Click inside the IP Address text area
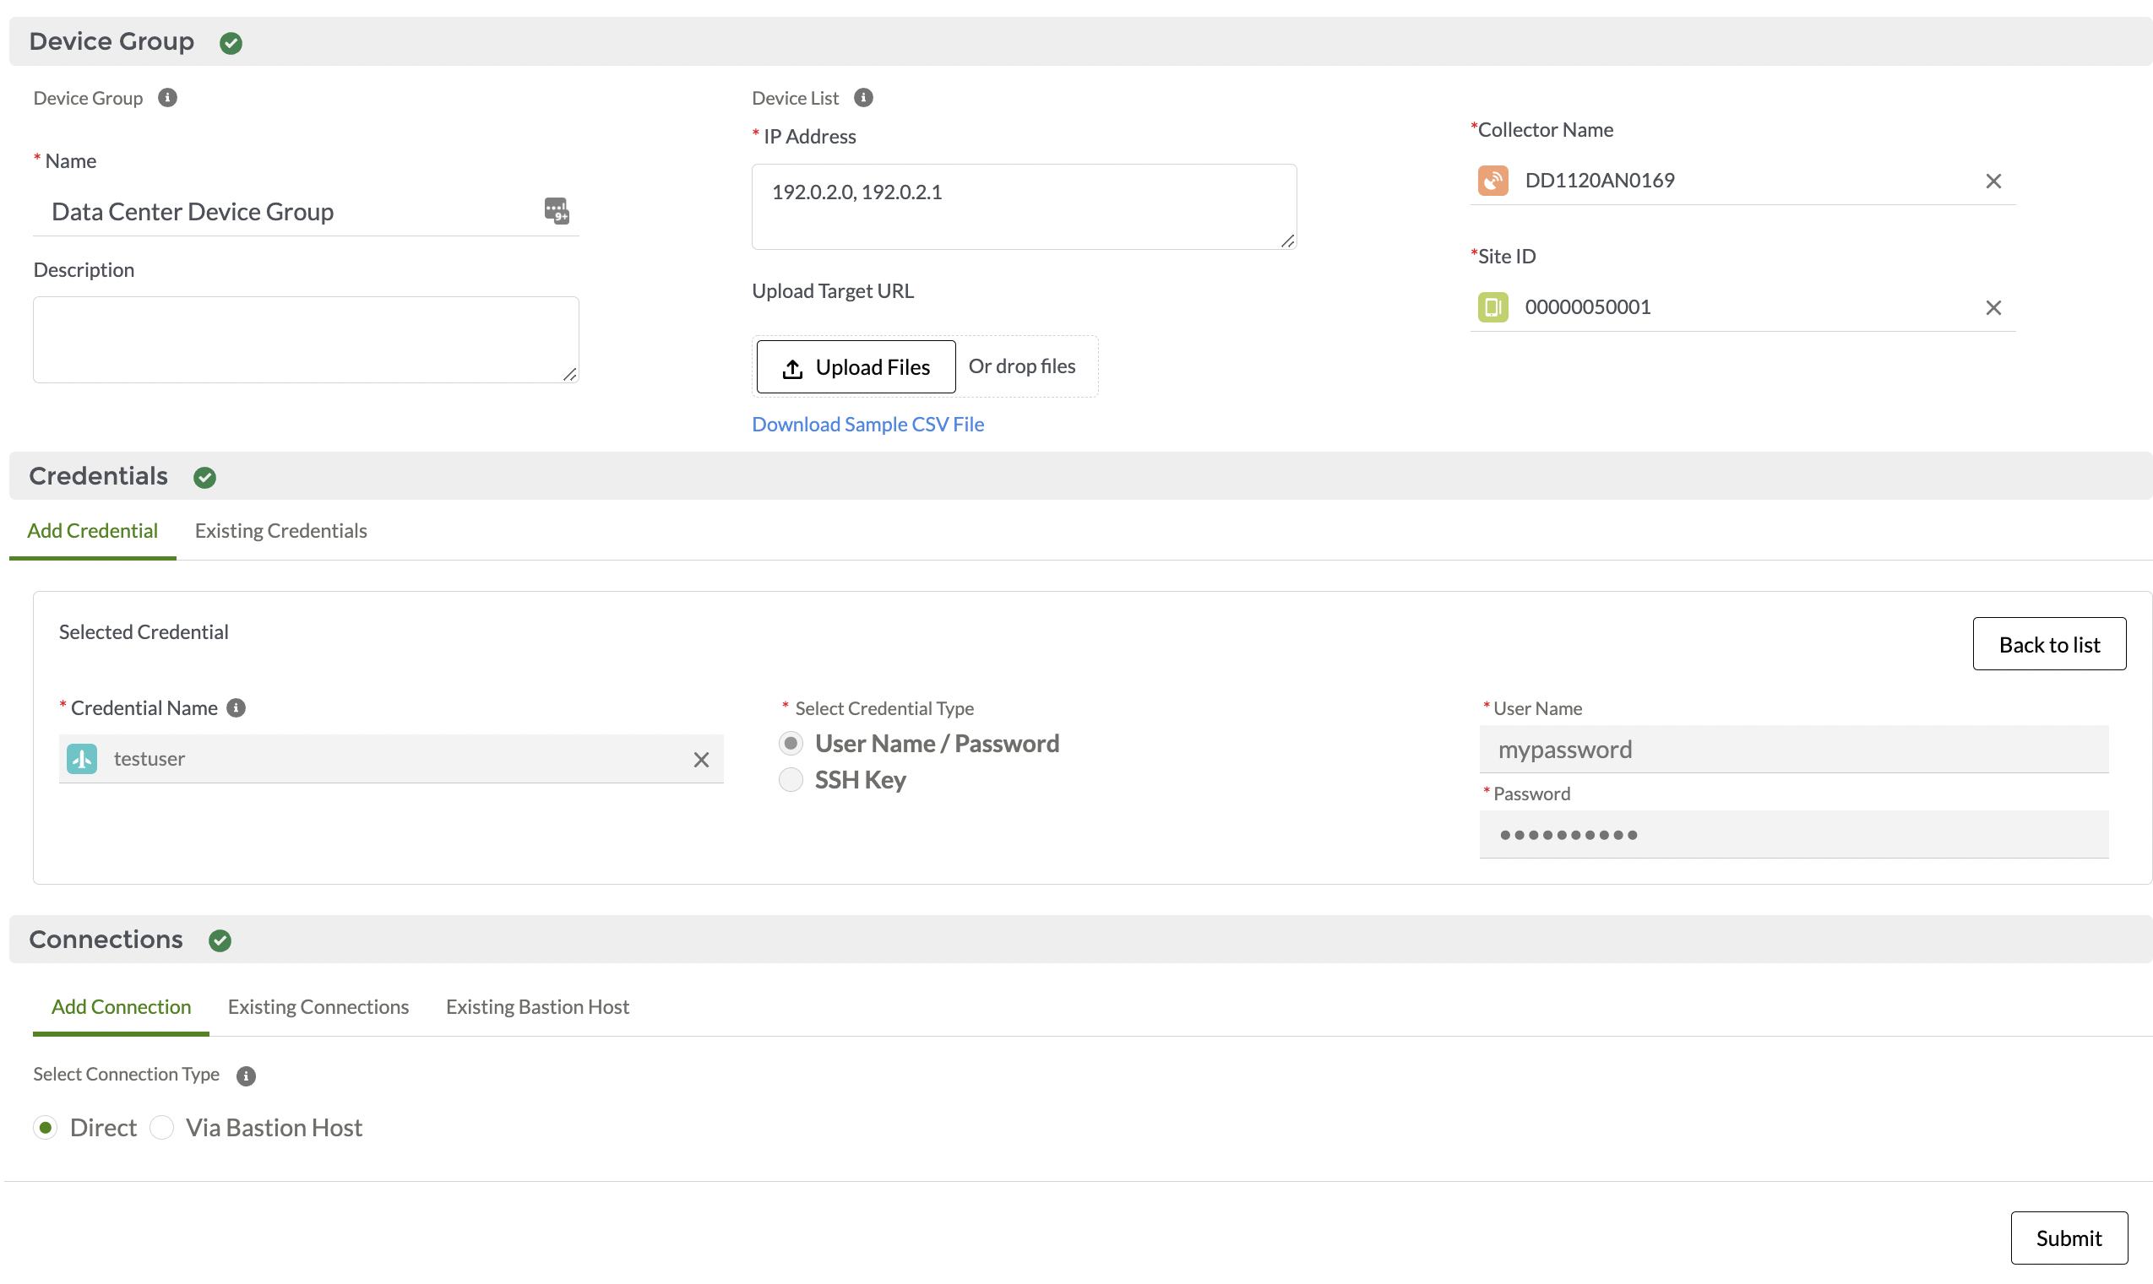 pyautogui.click(x=1024, y=205)
